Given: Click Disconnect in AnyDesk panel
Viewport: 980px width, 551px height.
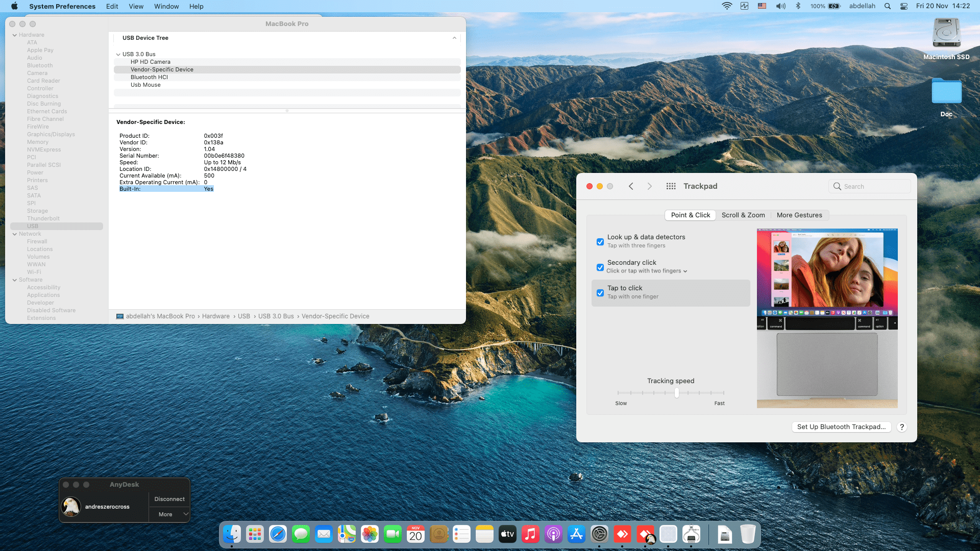Looking at the screenshot, I should point(169,499).
